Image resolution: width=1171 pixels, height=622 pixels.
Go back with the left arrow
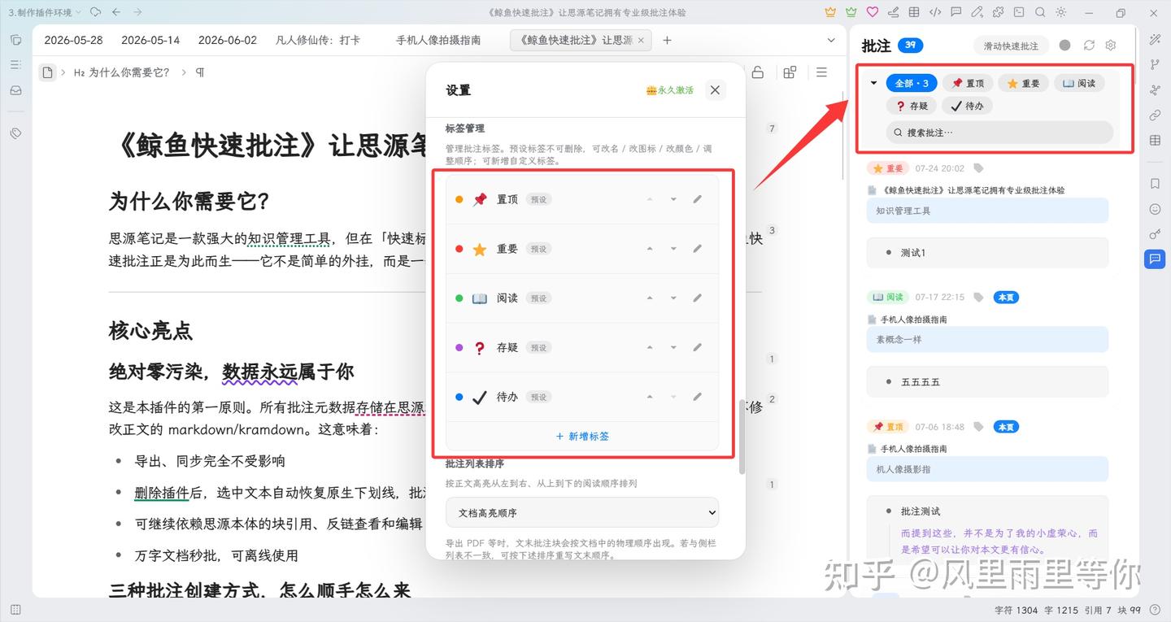(x=116, y=12)
